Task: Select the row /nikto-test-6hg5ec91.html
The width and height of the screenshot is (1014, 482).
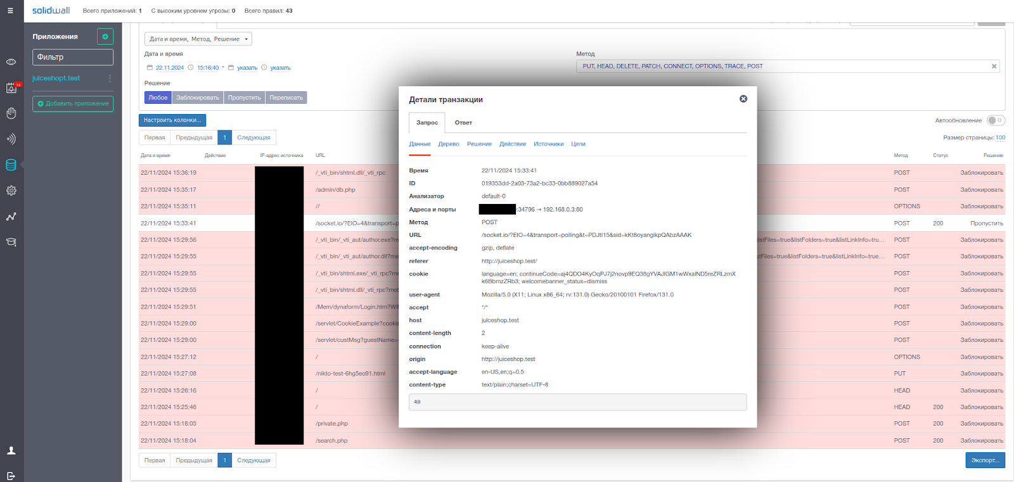Action: [572, 374]
